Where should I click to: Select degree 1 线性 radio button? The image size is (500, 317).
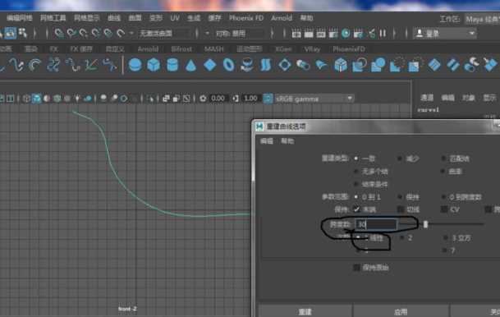[358, 237]
